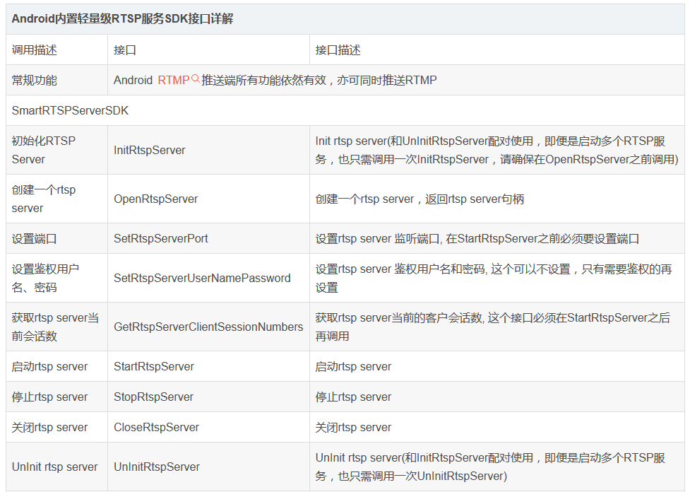Select the '设置端口' cell

pyautogui.click(x=56, y=239)
